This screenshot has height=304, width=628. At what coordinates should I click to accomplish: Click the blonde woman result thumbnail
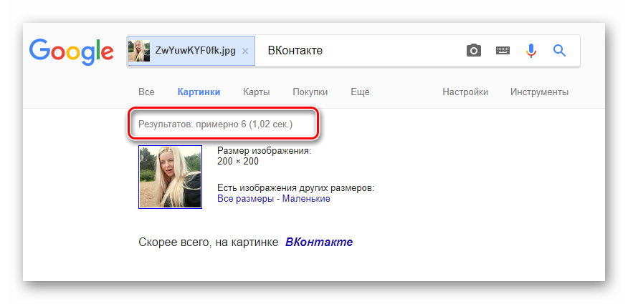(170, 177)
